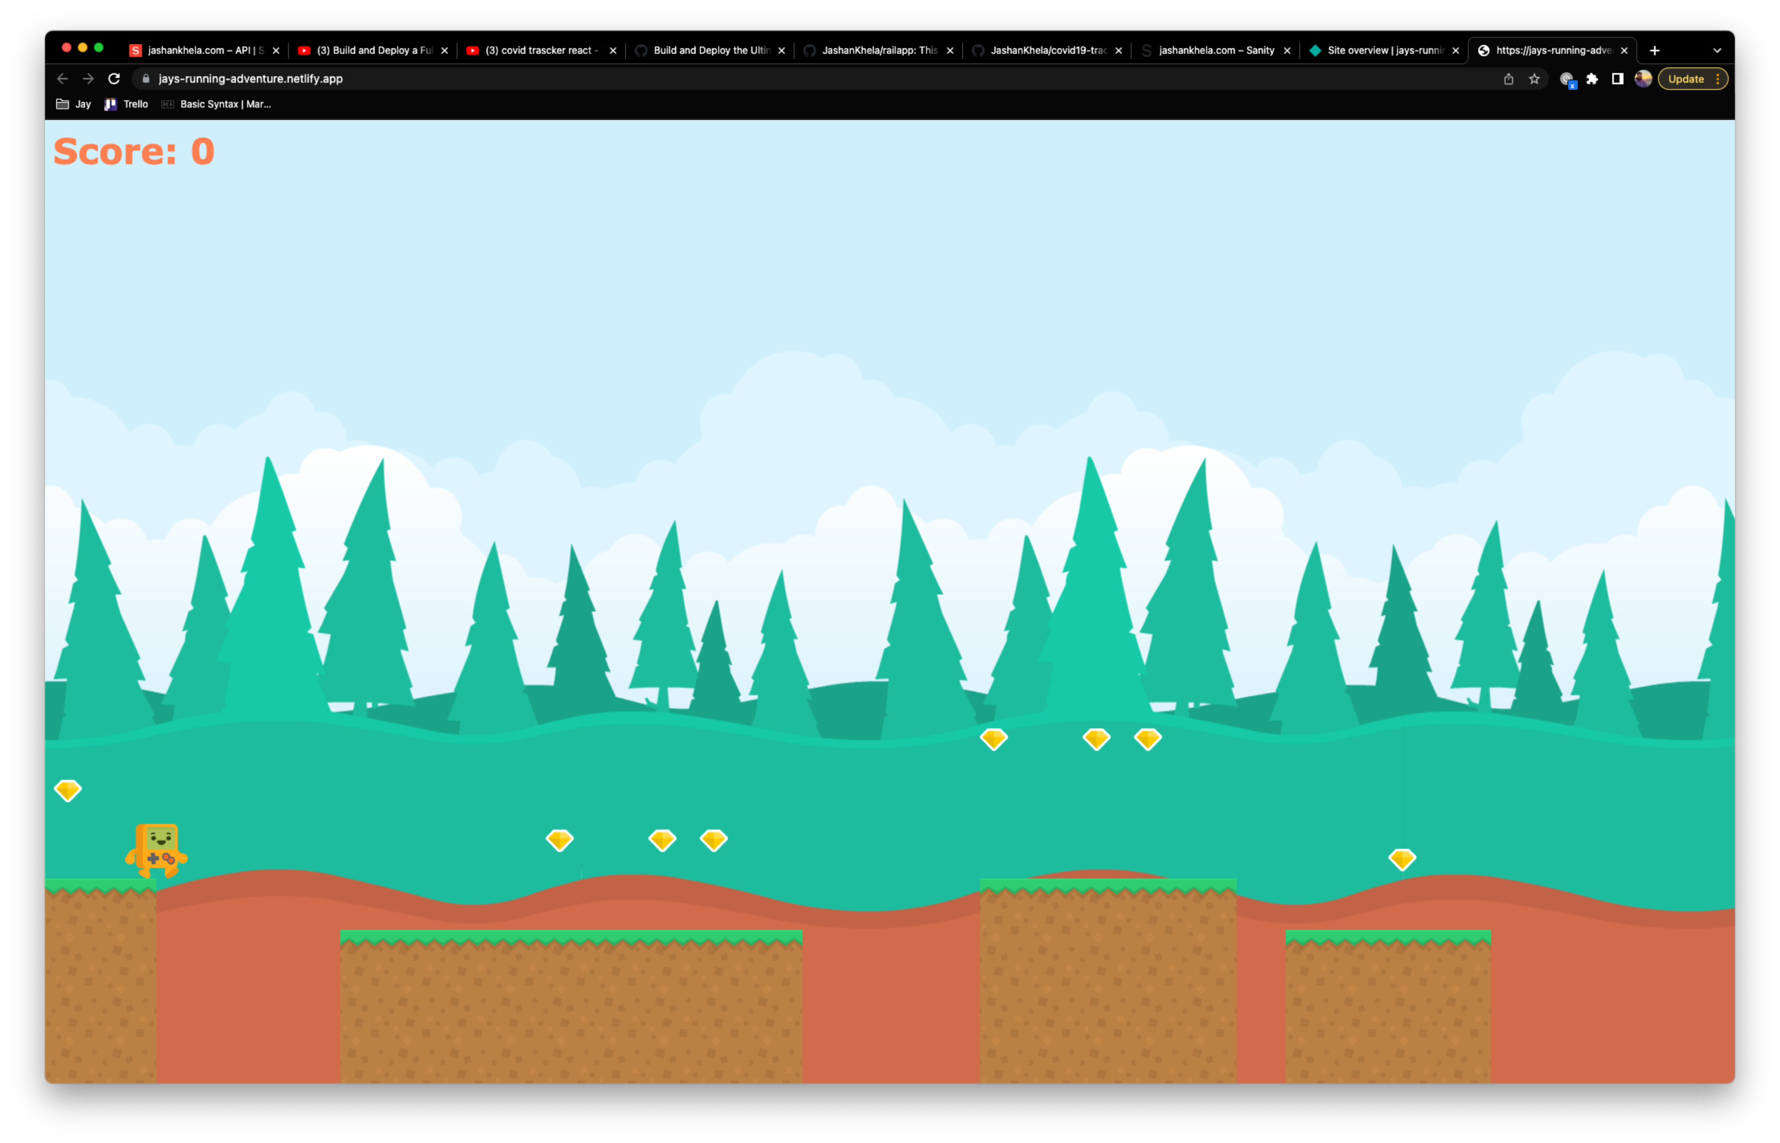The image size is (1780, 1143).
Task: Click the site lock icon
Action: pos(146,79)
